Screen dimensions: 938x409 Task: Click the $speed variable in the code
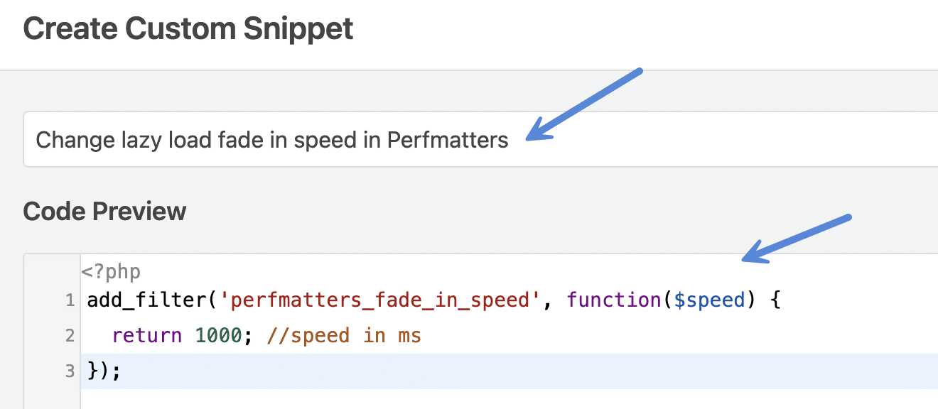click(x=711, y=300)
